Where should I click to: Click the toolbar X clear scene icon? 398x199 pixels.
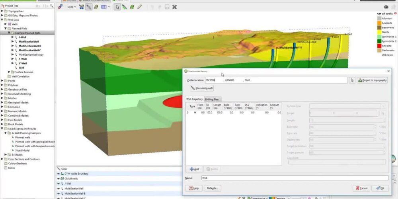[x=174, y=7]
